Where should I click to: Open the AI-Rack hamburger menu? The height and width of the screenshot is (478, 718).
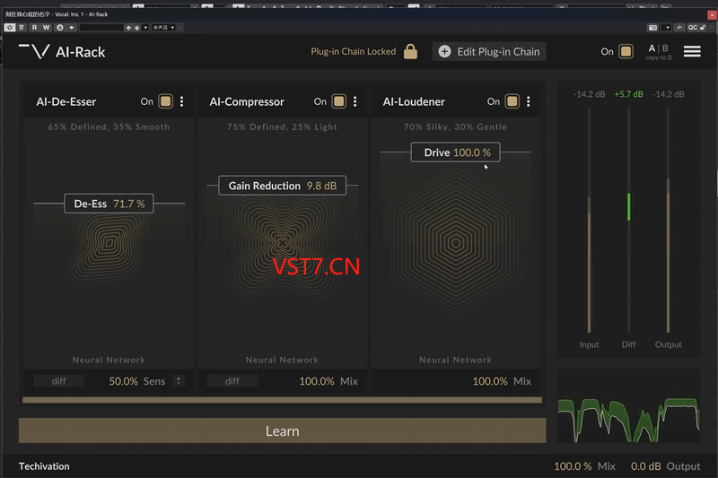[692, 52]
